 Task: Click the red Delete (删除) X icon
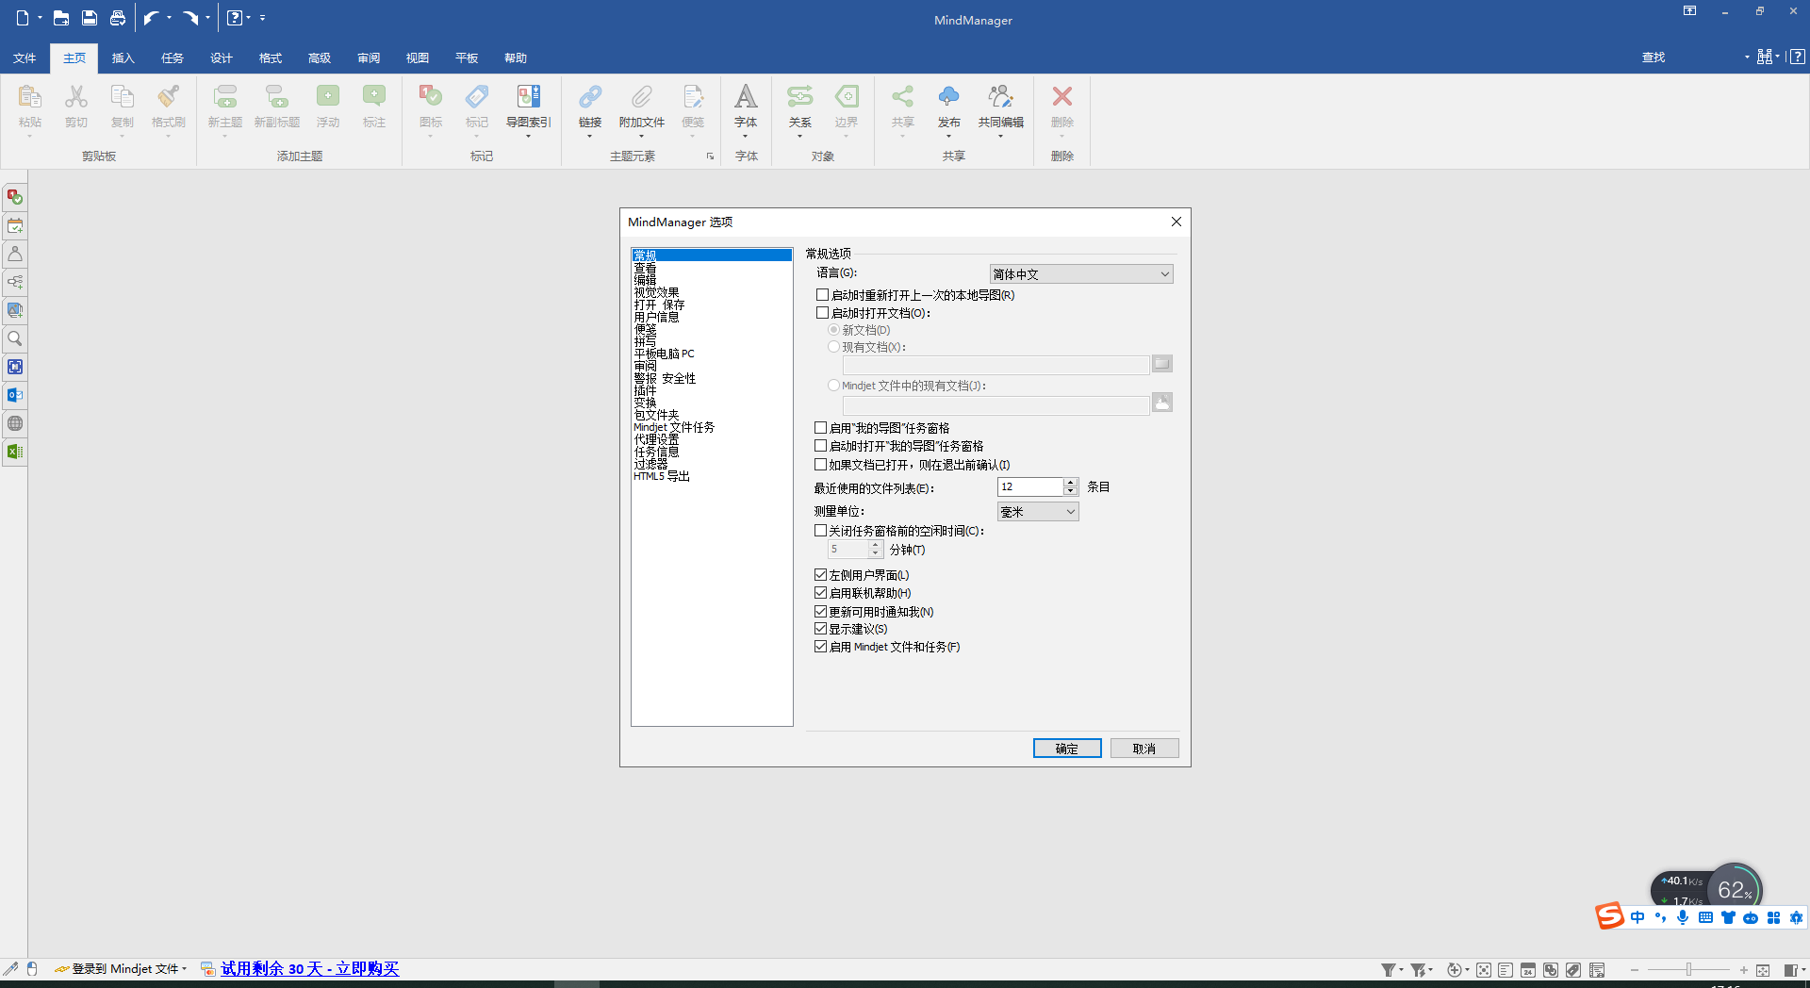tap(1062, 97)
